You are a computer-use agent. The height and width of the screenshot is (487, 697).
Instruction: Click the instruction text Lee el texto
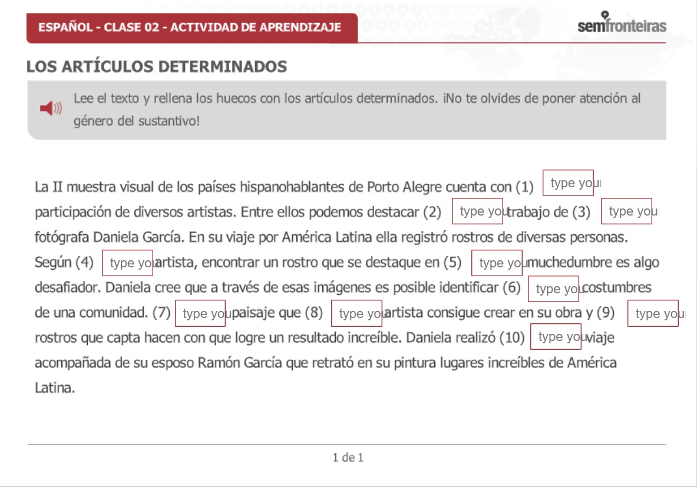pos(357,110)
